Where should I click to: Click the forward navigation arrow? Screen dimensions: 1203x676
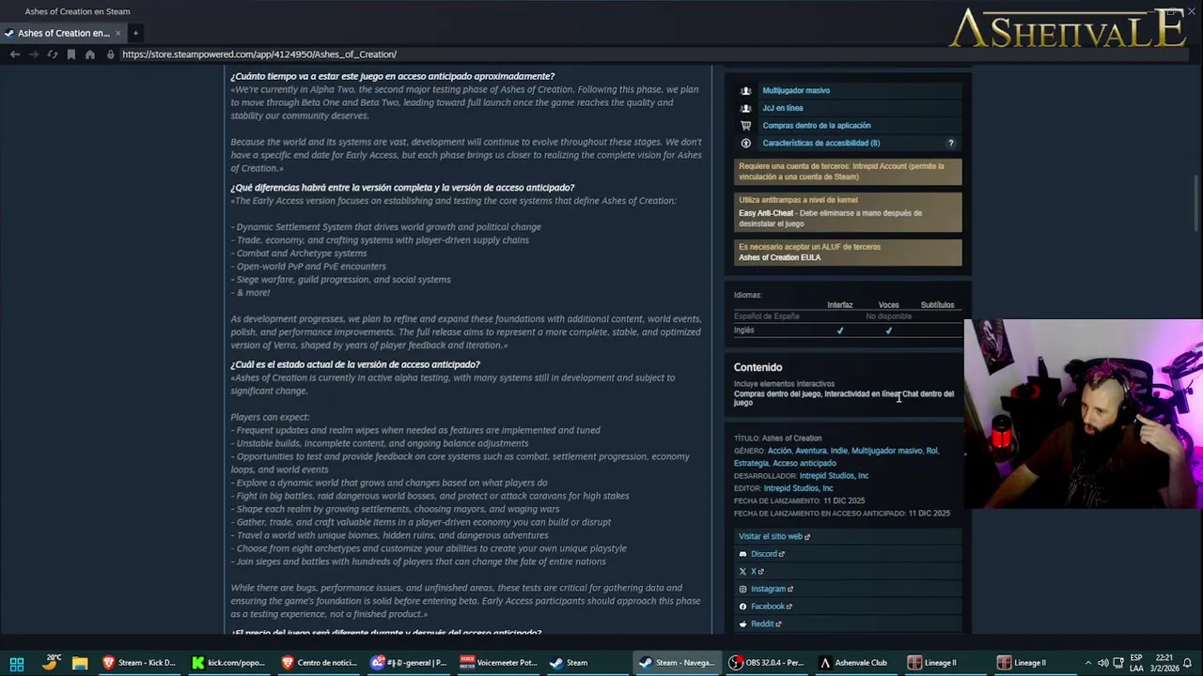click(34, 54)
